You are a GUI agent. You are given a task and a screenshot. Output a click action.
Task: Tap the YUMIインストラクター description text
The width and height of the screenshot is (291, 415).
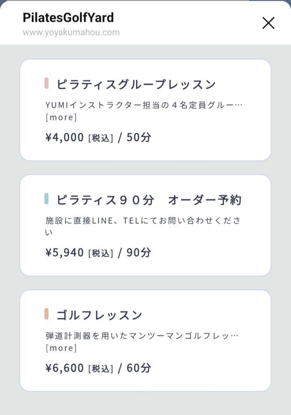(144, 105)
